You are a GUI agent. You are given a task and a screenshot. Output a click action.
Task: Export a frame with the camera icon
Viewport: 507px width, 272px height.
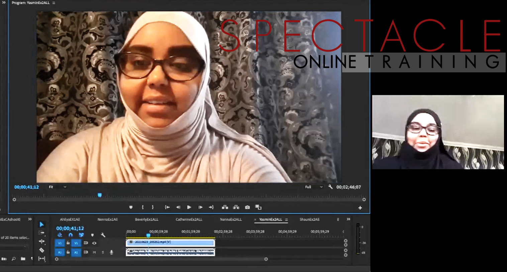click(x=247, y=207)
